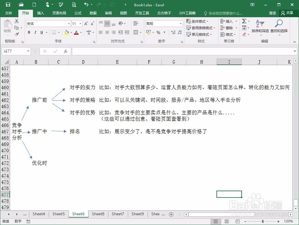Center text horizontally
The image size is (299, 225).
(107, 32)
